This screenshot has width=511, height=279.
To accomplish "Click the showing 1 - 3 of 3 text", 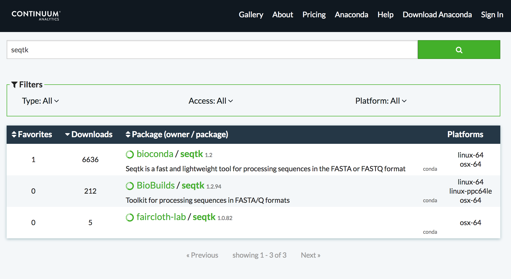I will pos(259,255).
